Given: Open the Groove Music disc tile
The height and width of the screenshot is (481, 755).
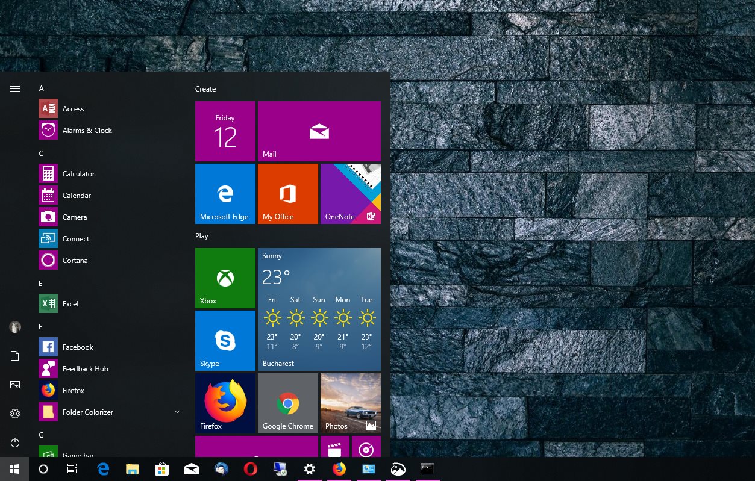Looking at the screenshot, I should (x=366, y=447).
